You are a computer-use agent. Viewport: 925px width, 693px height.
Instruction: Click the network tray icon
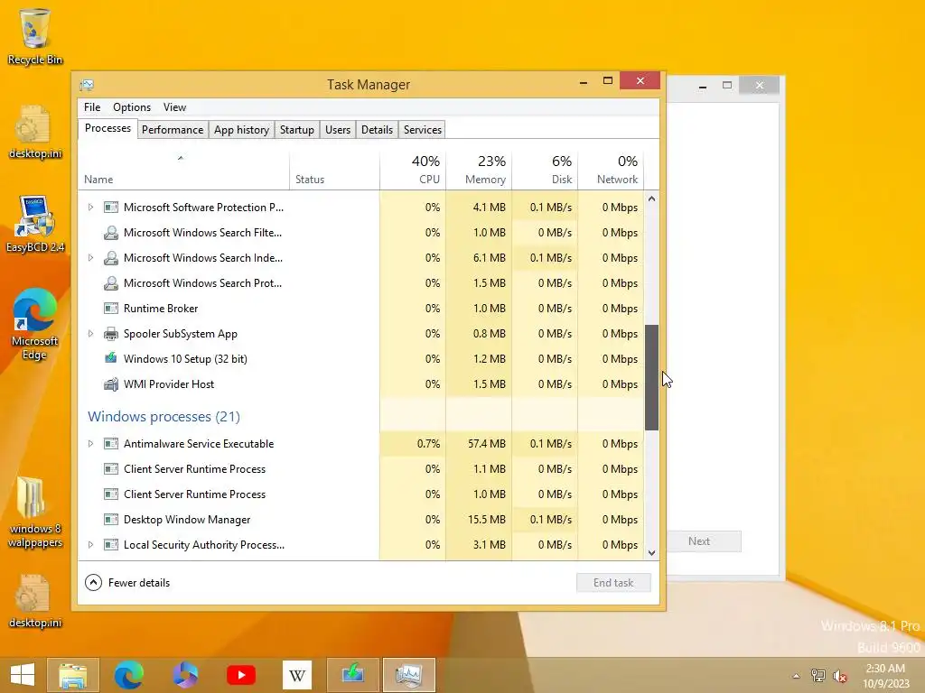point(818,676)
